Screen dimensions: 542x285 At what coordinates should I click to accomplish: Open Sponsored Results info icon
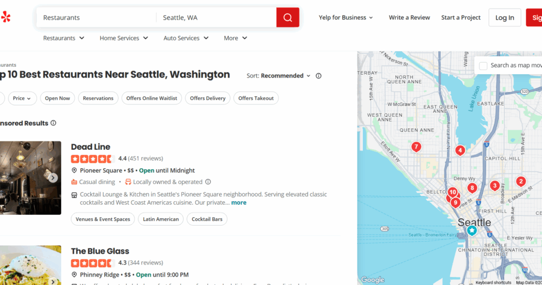click(53, 123)
